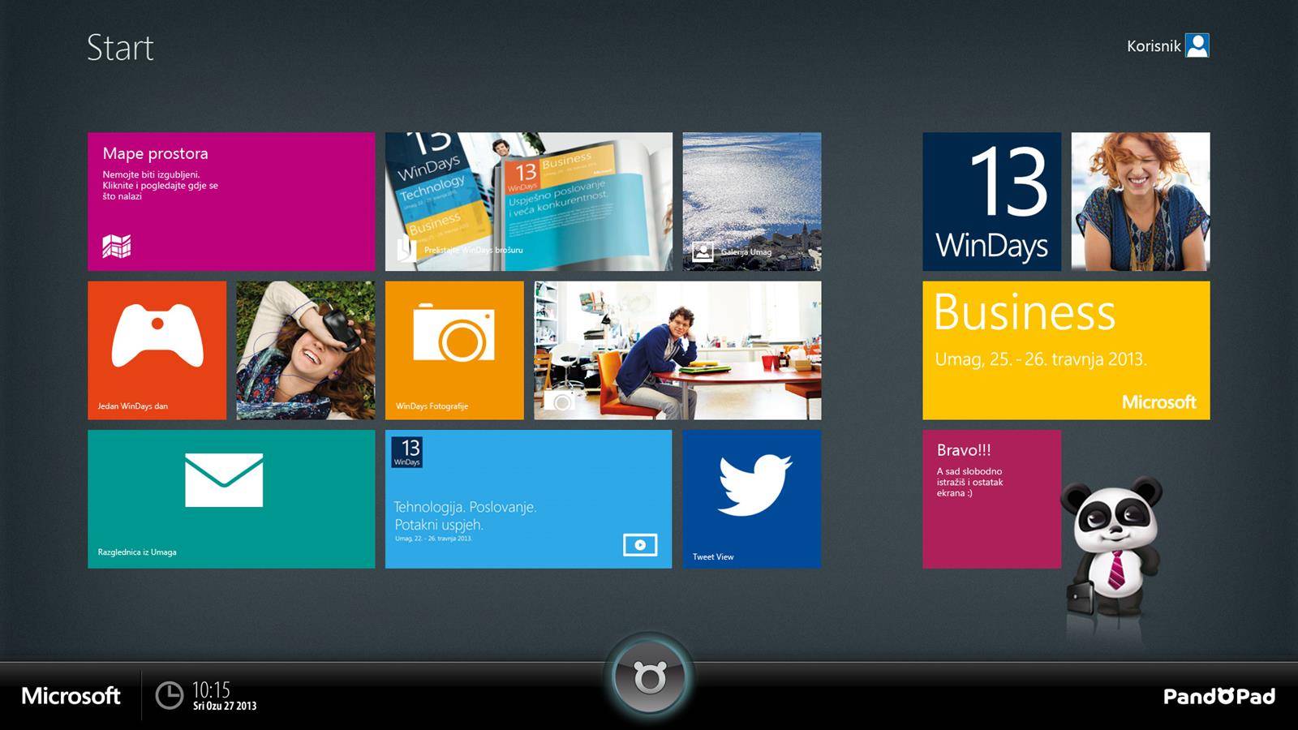
Task: Select the WinDays Fotografije label
Action: click(432, 406)
